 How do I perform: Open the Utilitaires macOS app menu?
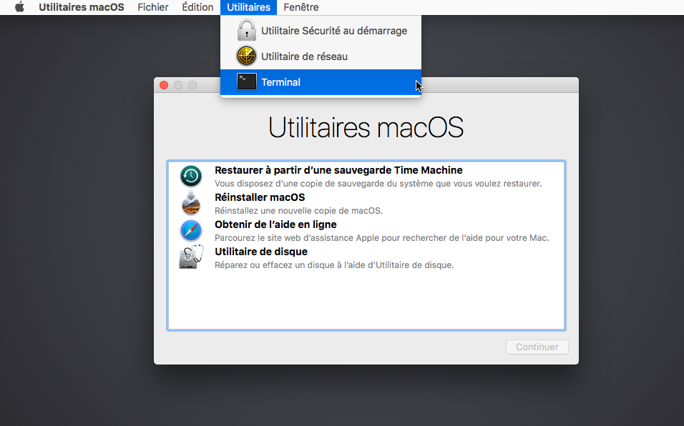pyautogui.click(x=81, y=7)
